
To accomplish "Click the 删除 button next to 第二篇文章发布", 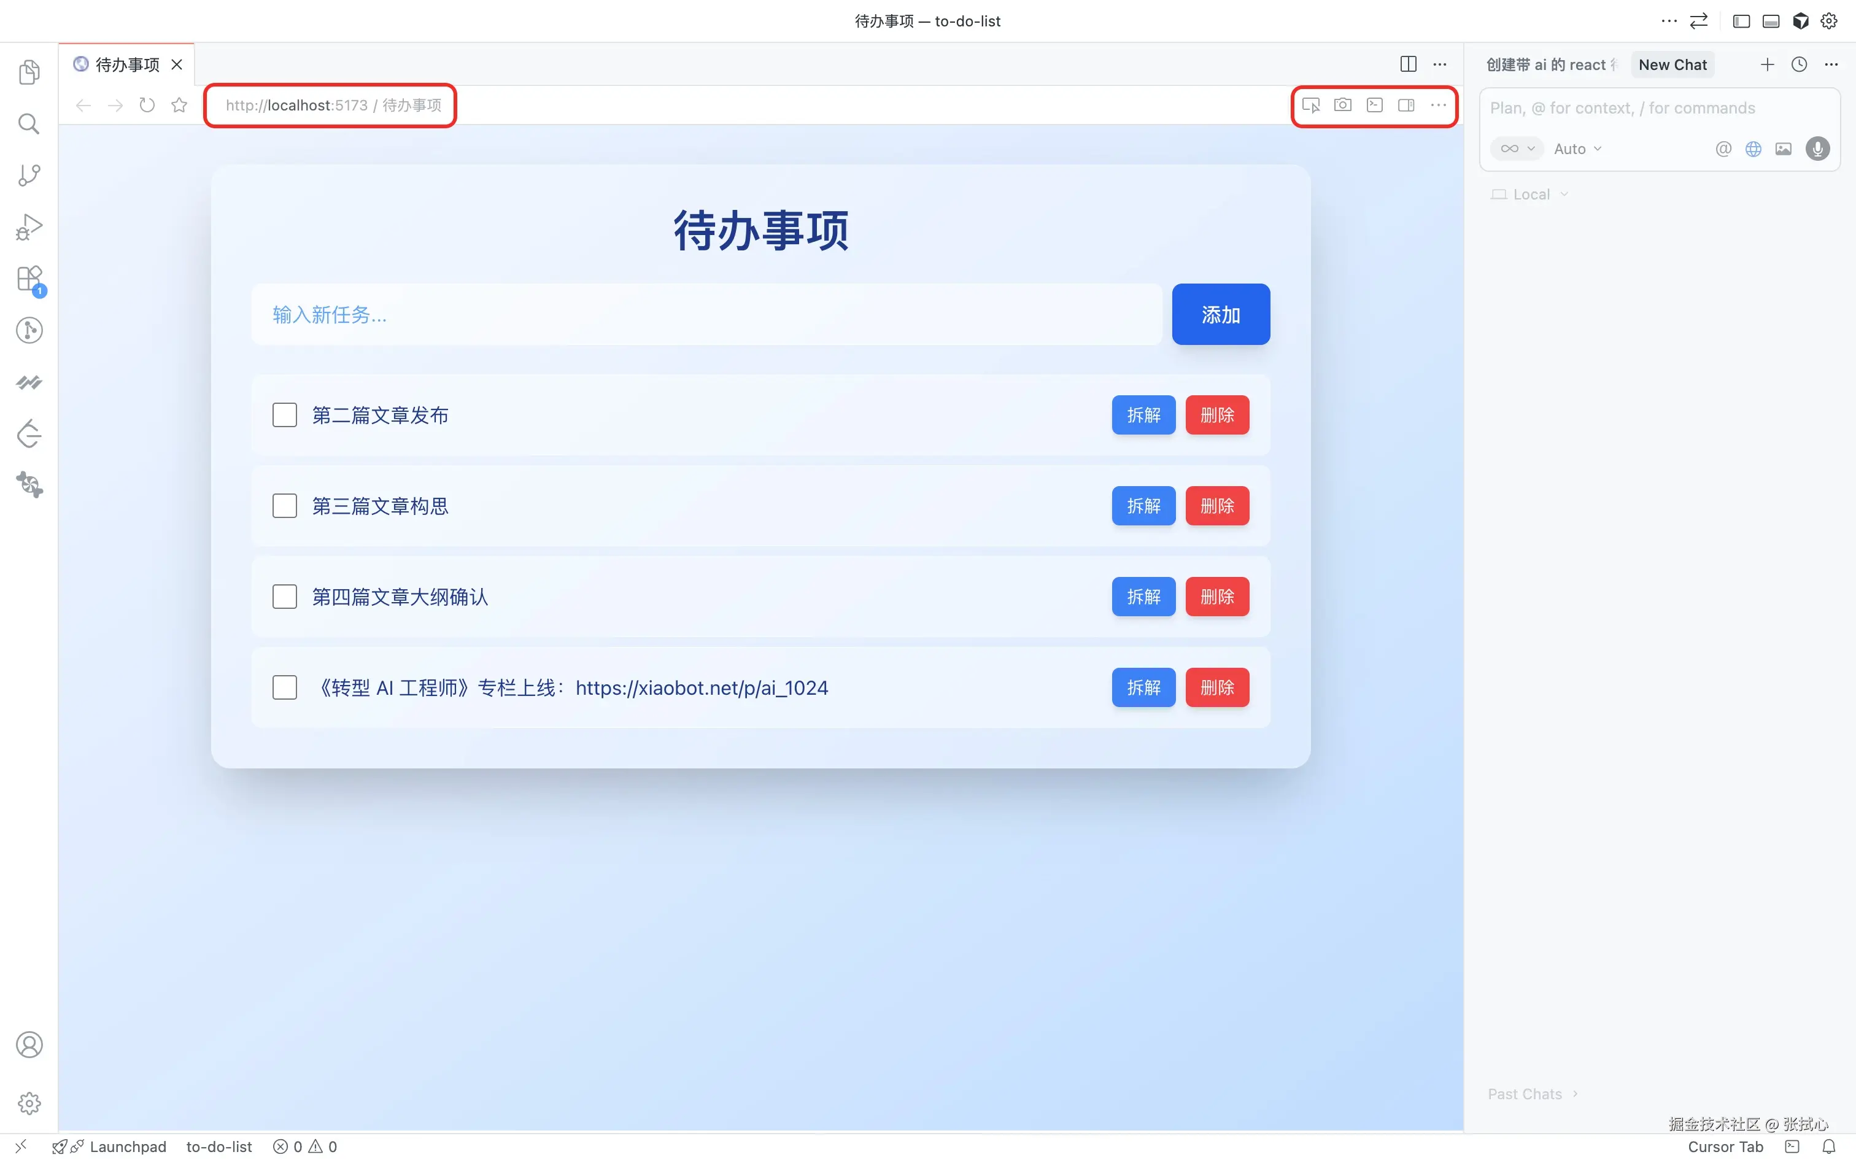I will [1216, 414].
